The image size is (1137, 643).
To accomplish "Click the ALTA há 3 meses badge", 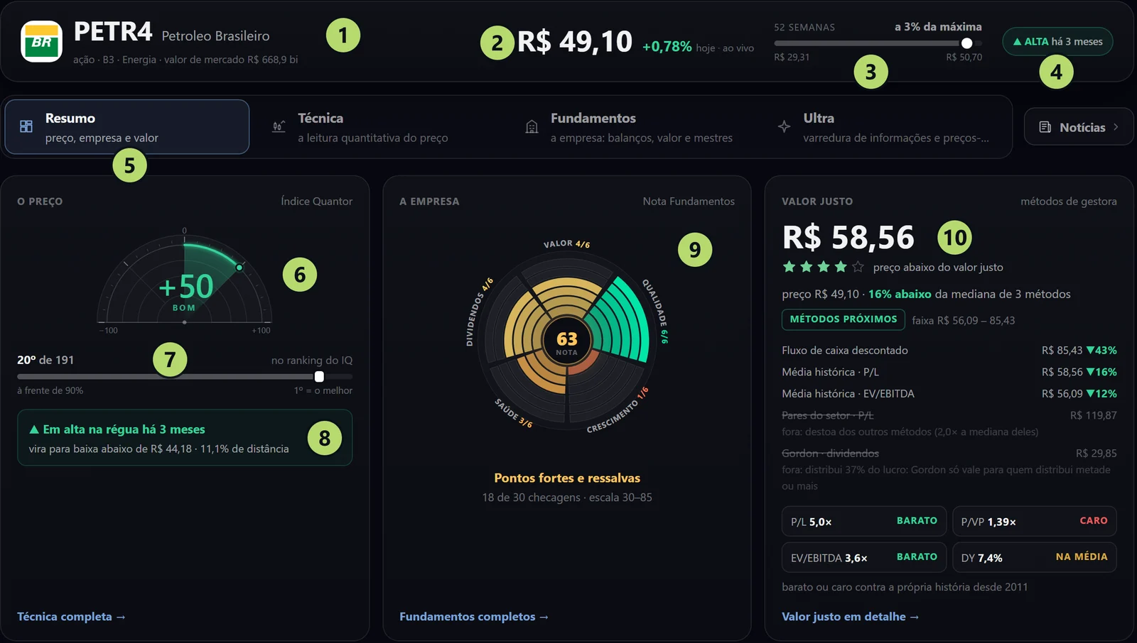I will [1057, 41].
